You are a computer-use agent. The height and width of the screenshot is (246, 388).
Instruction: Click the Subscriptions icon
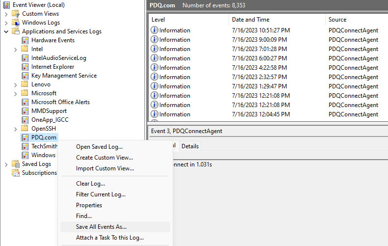pos(16,173)
